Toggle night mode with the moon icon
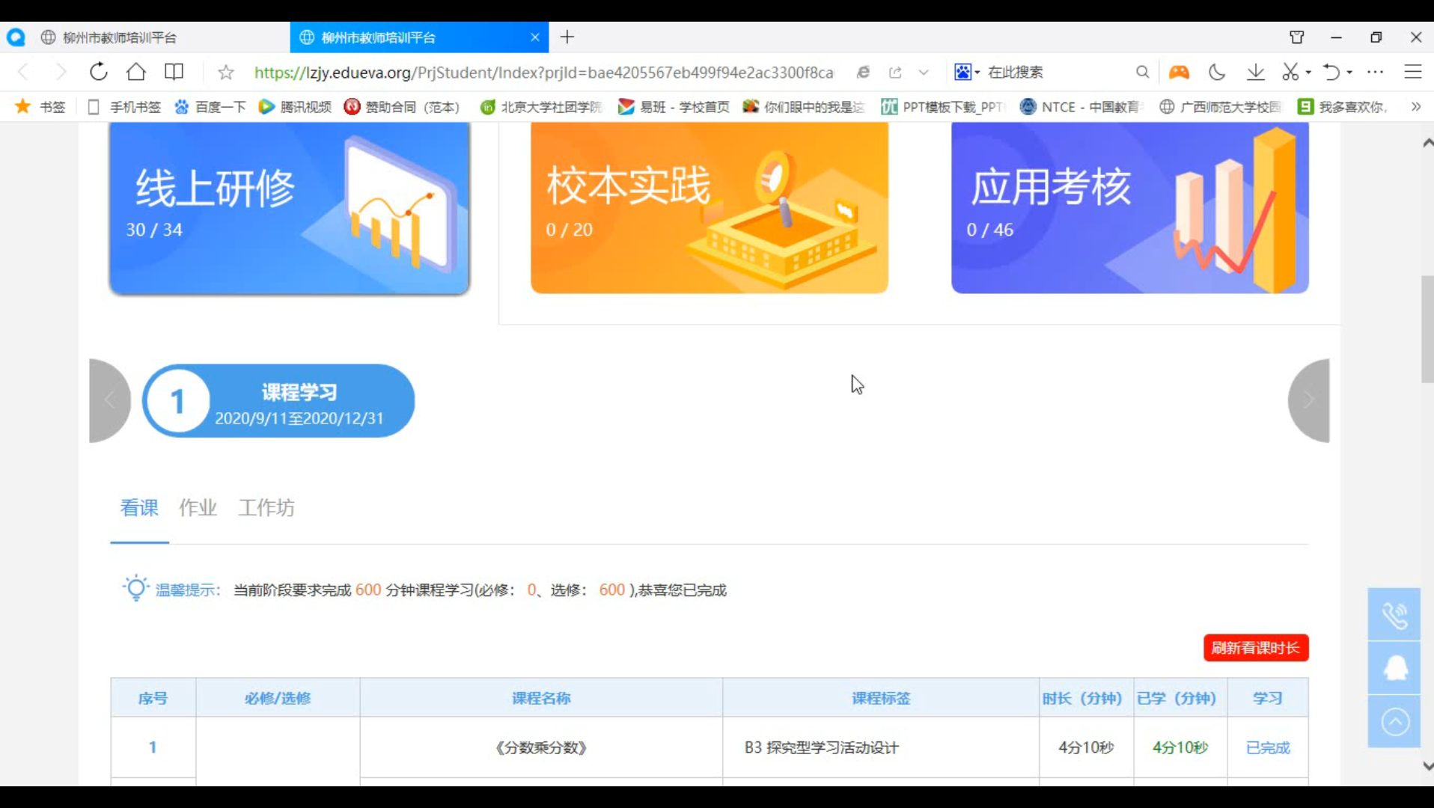This screenshot has height=808, width=1434. point(1217,72)
